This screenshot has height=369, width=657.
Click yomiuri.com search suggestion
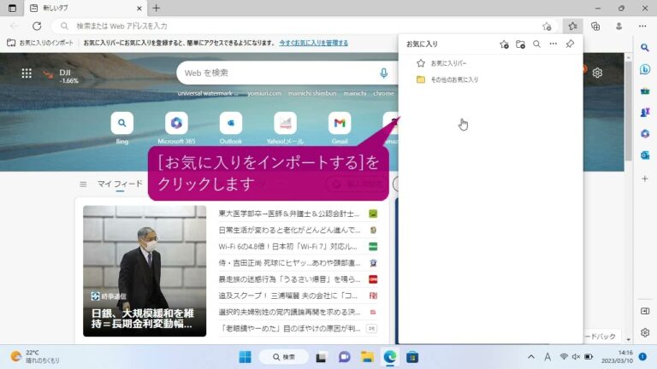(x=264, y=93)
